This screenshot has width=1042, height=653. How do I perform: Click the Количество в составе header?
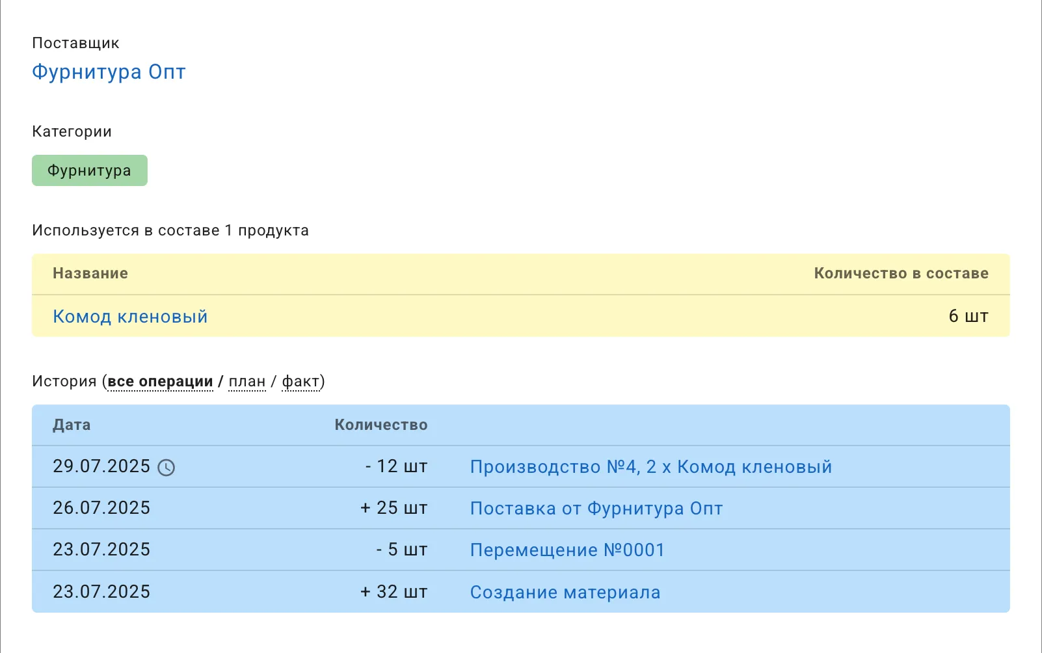point(901,274)
